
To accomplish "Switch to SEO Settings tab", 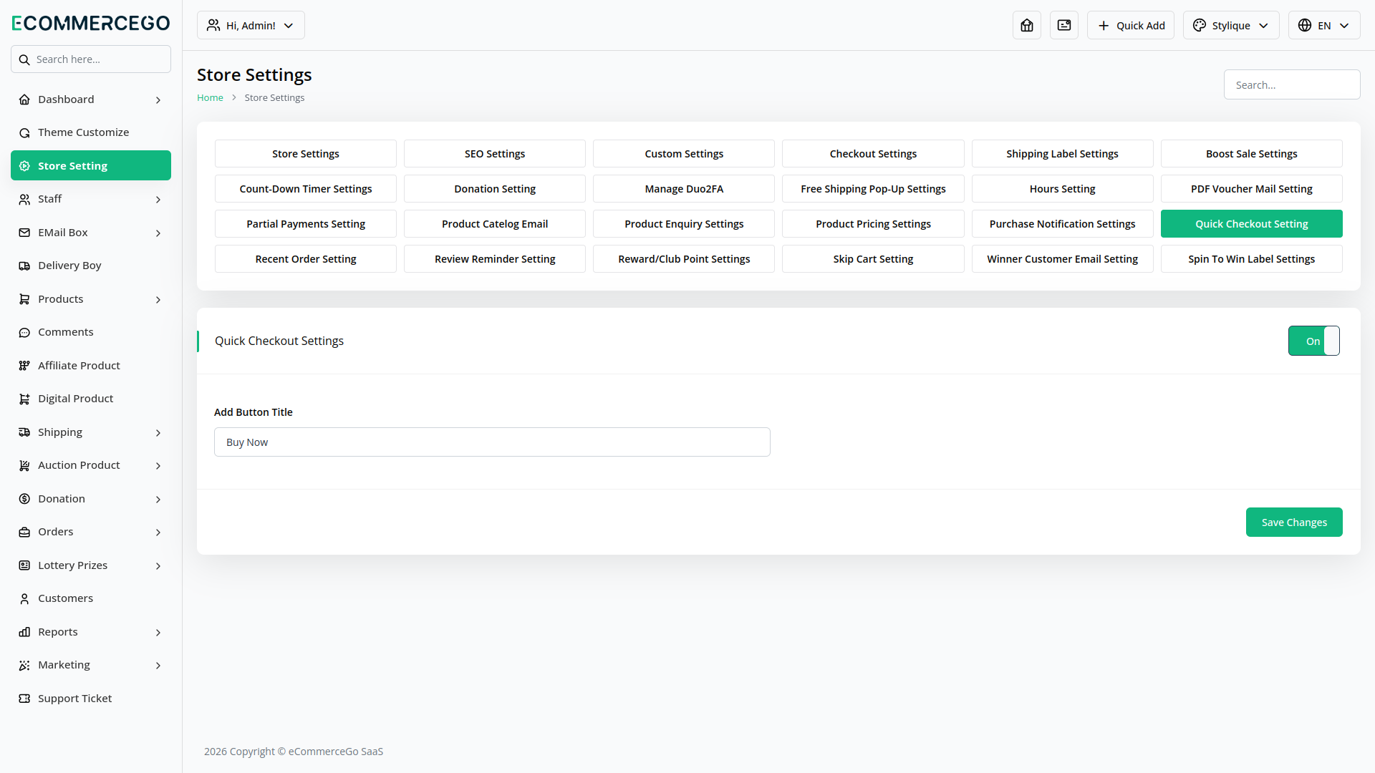I will click(495, 153).
